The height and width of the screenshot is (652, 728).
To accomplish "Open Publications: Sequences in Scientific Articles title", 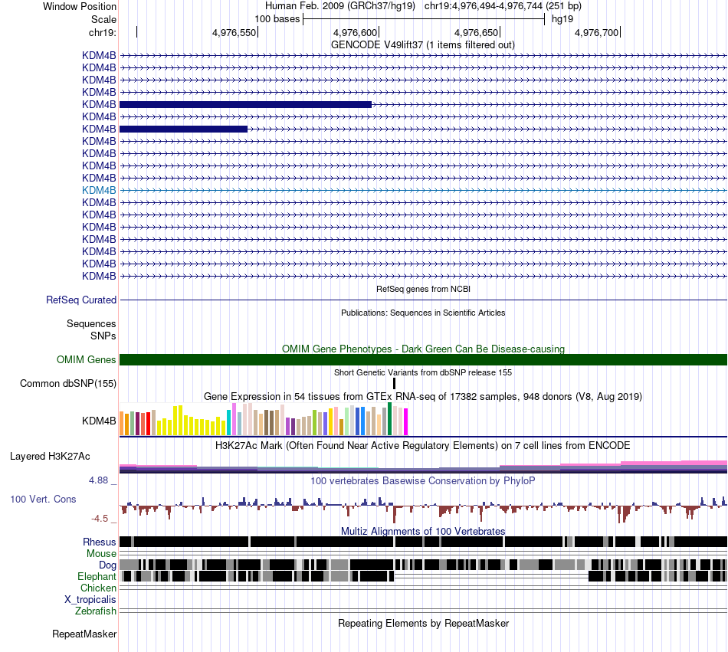I will 423,313.
